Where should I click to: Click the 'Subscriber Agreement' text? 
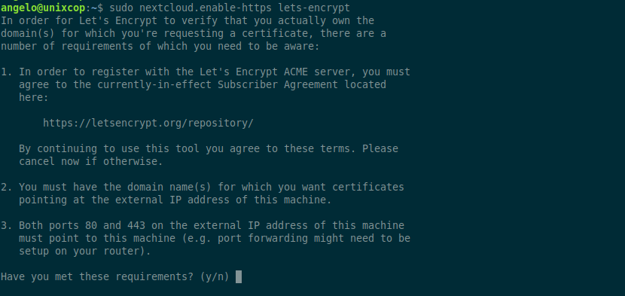coord(278,84)
